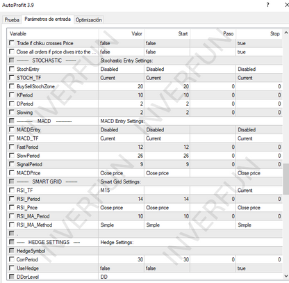Edit the DPeriod Paso value
This screenshot has height=283, width=289.
pyautogui.click(x=213, y=104)
